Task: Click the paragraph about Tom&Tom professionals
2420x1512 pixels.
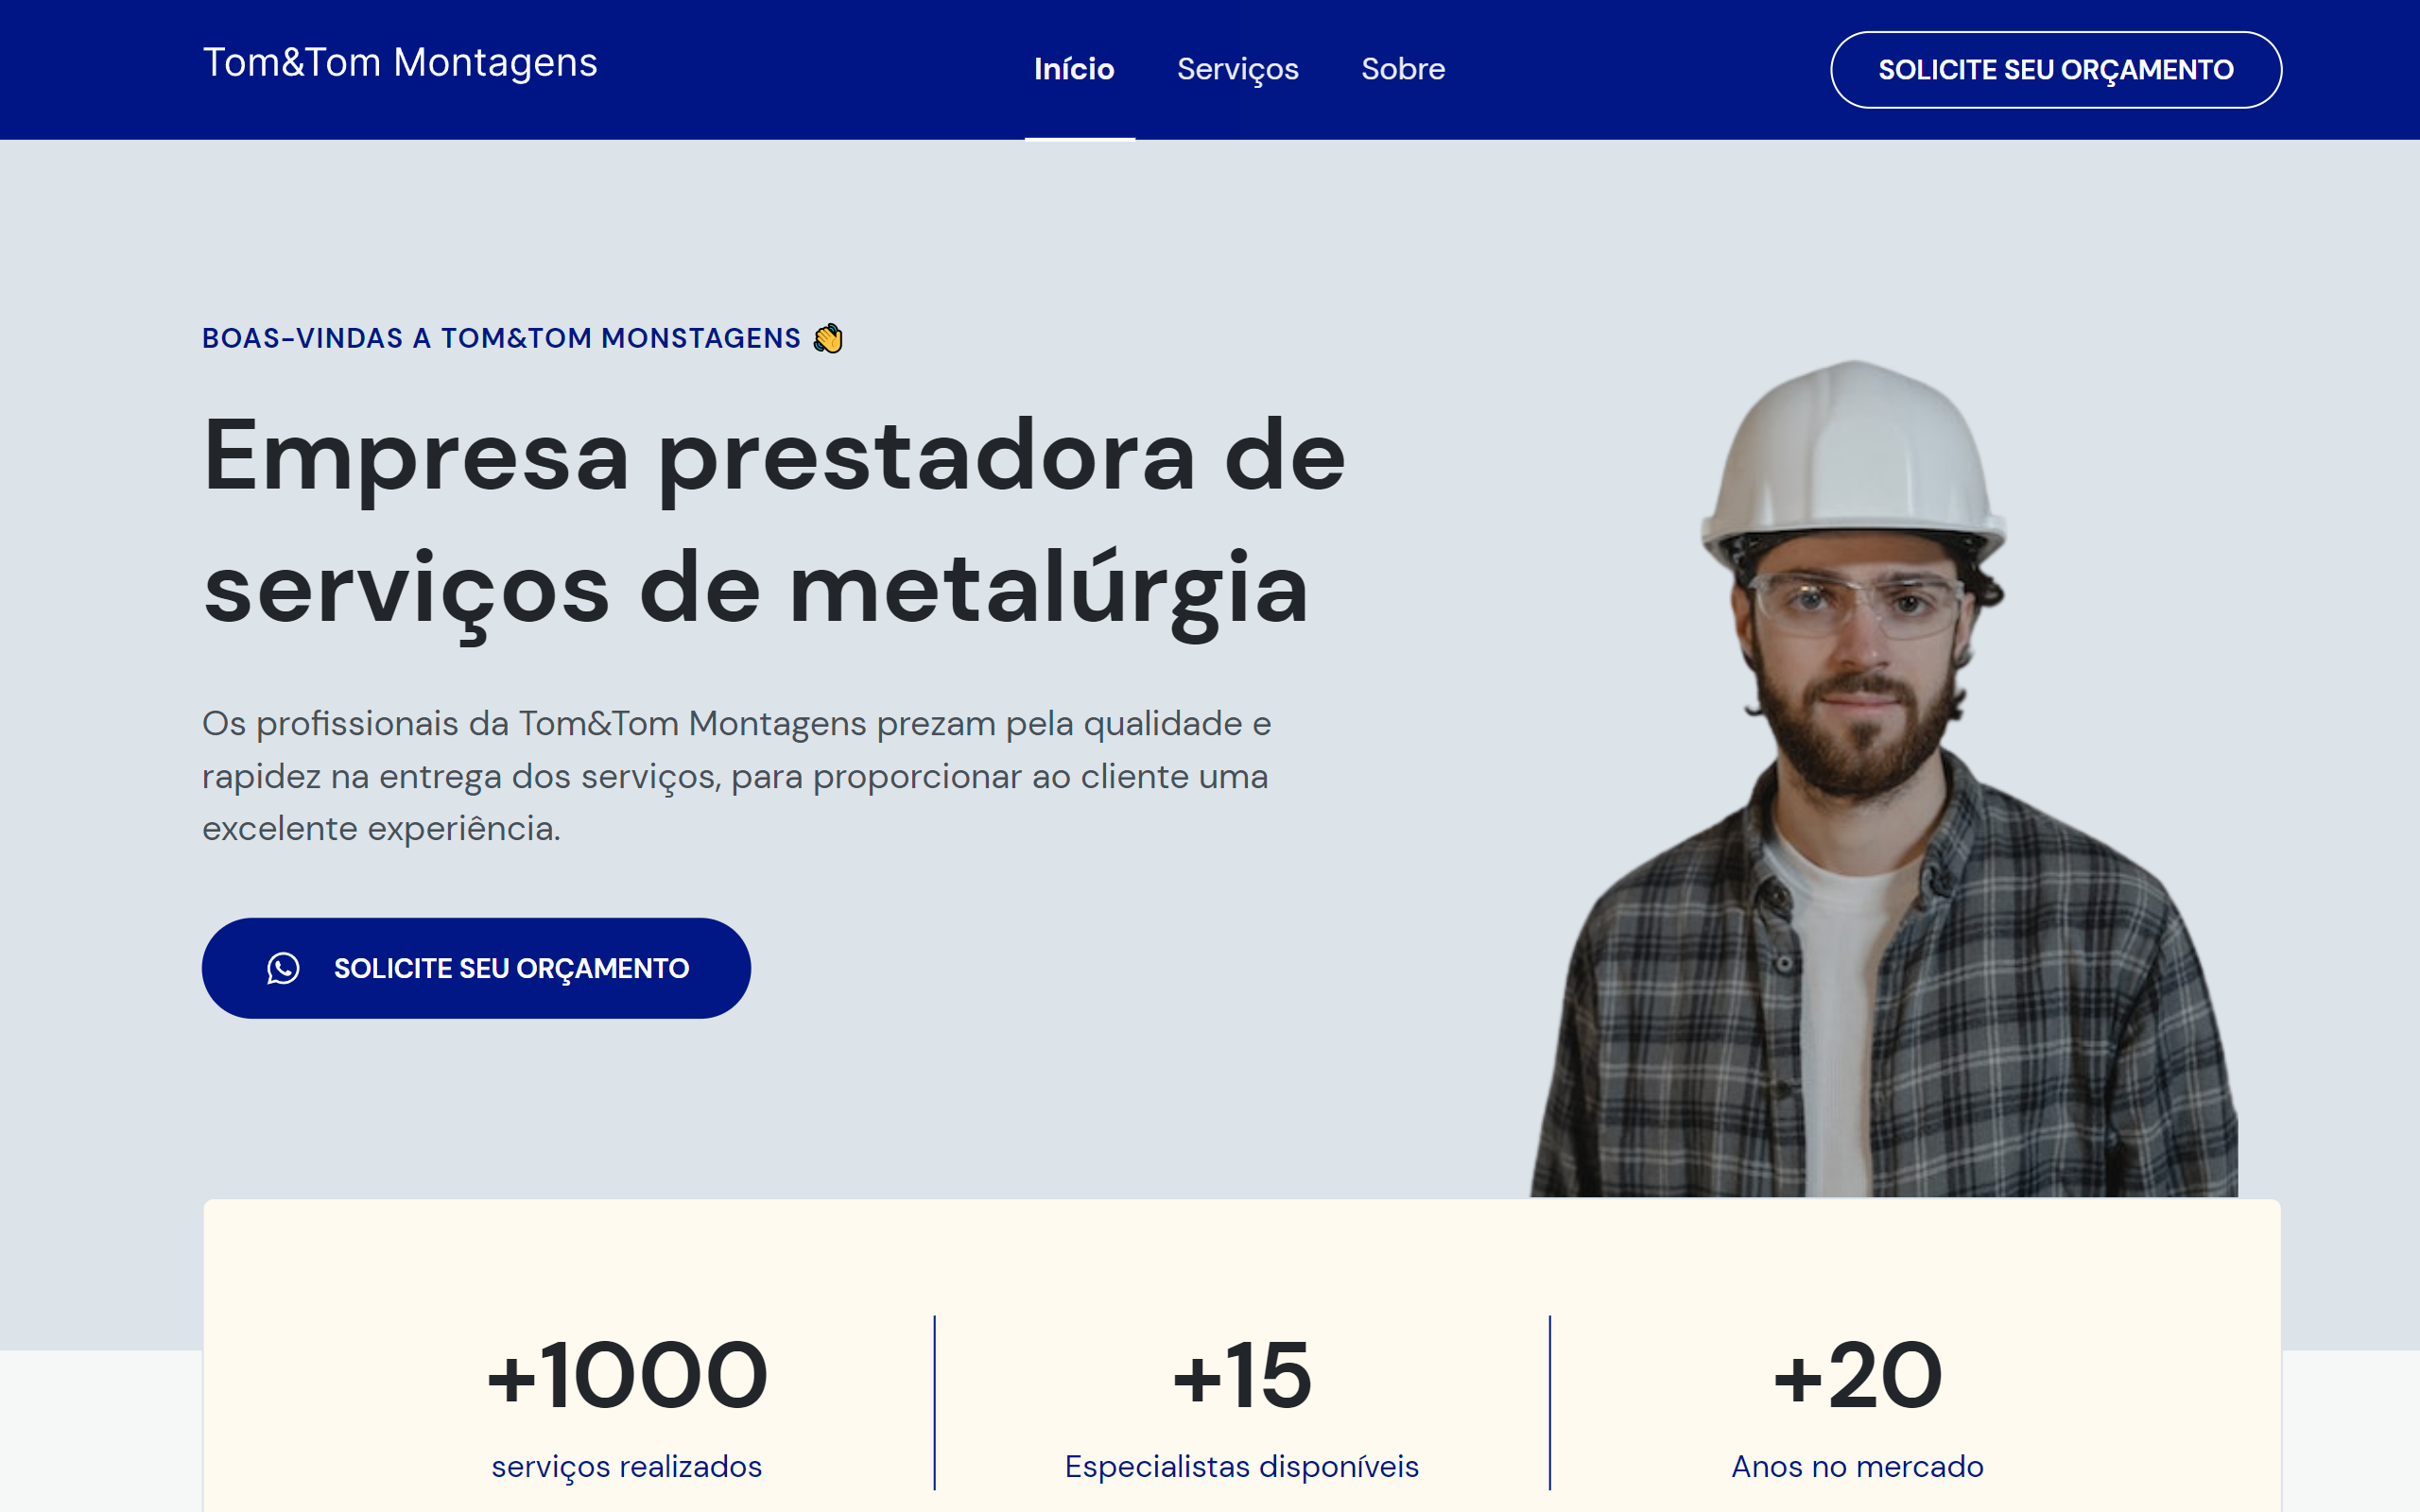Action: (736, 776)
